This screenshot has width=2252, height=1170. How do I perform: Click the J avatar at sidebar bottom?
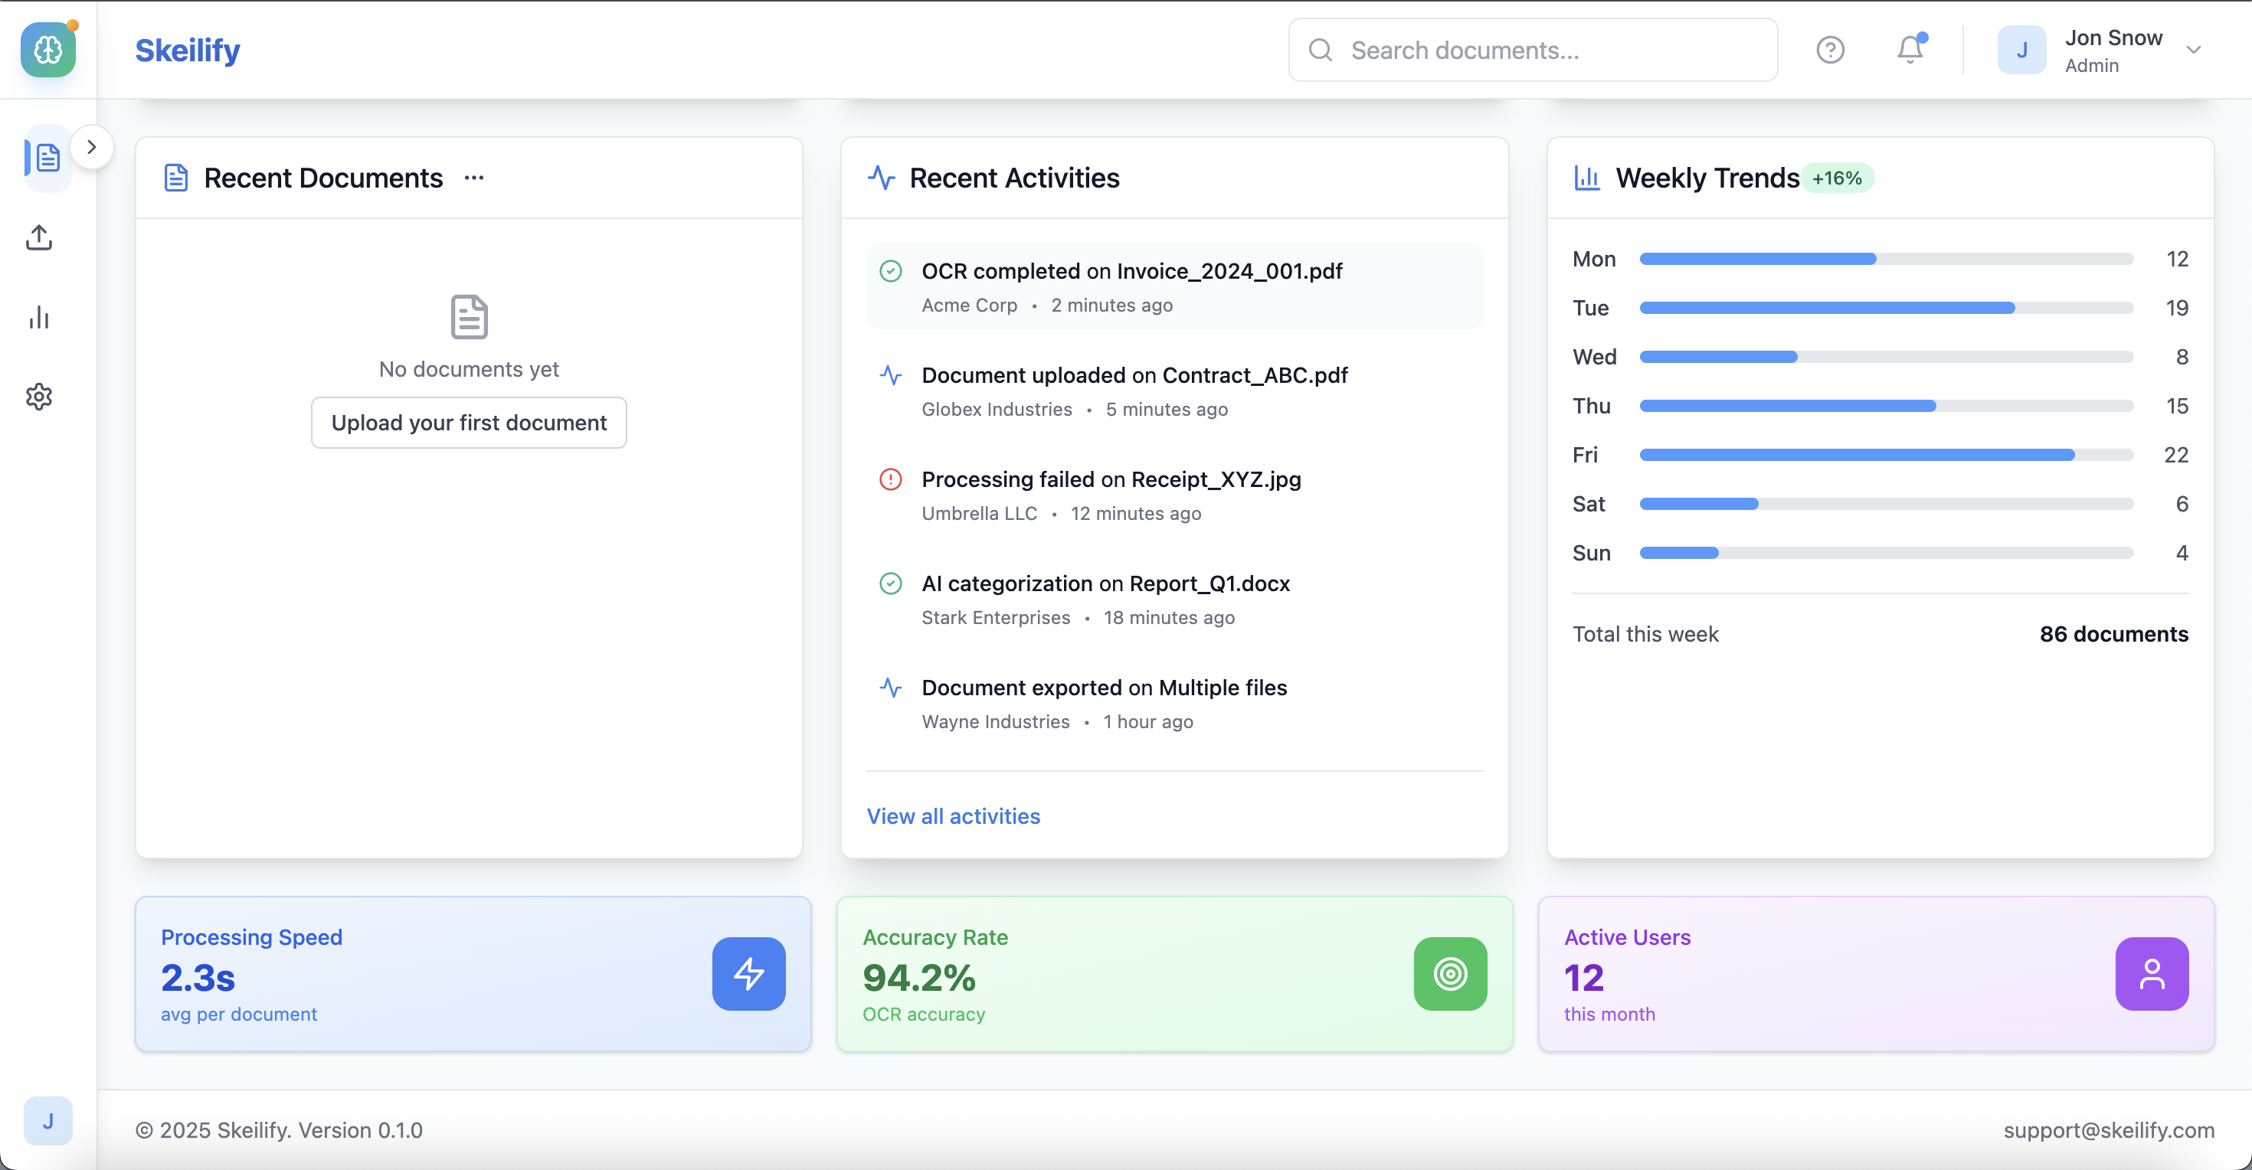(48, 1121)
